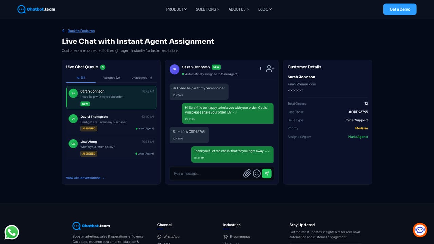Click the back arrow beside Back to Features
This screenshot has width=434, height=244.
tap(64, 31)
